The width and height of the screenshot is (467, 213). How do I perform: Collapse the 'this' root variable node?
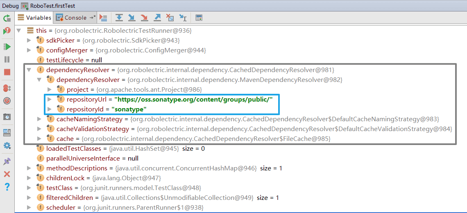pos(19,30)
